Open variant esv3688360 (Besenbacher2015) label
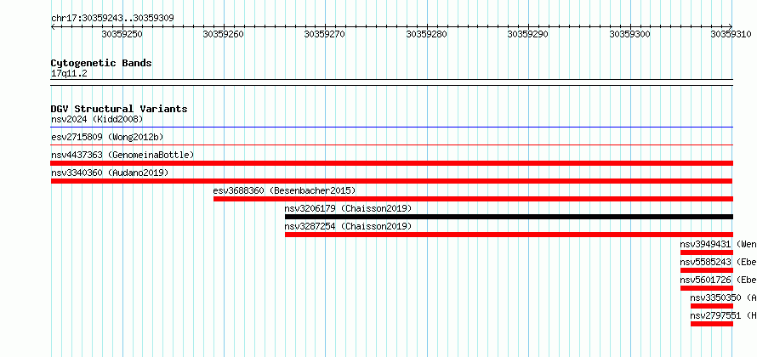Screen dimensions: 757x357 (x=284, y=190)
